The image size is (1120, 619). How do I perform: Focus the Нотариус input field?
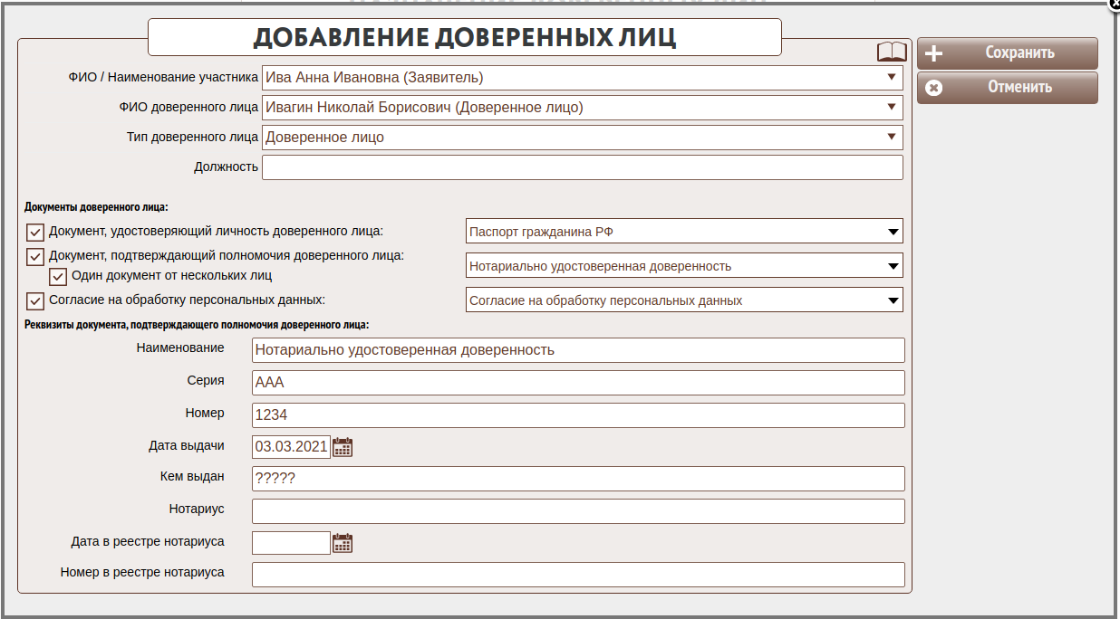[x=578, y=511]
